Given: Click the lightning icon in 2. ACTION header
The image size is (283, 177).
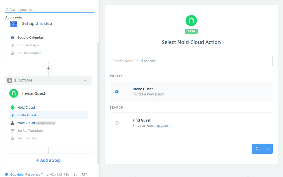Looking at the screenshot, I should pyautogui.click(x=10, y=80).
